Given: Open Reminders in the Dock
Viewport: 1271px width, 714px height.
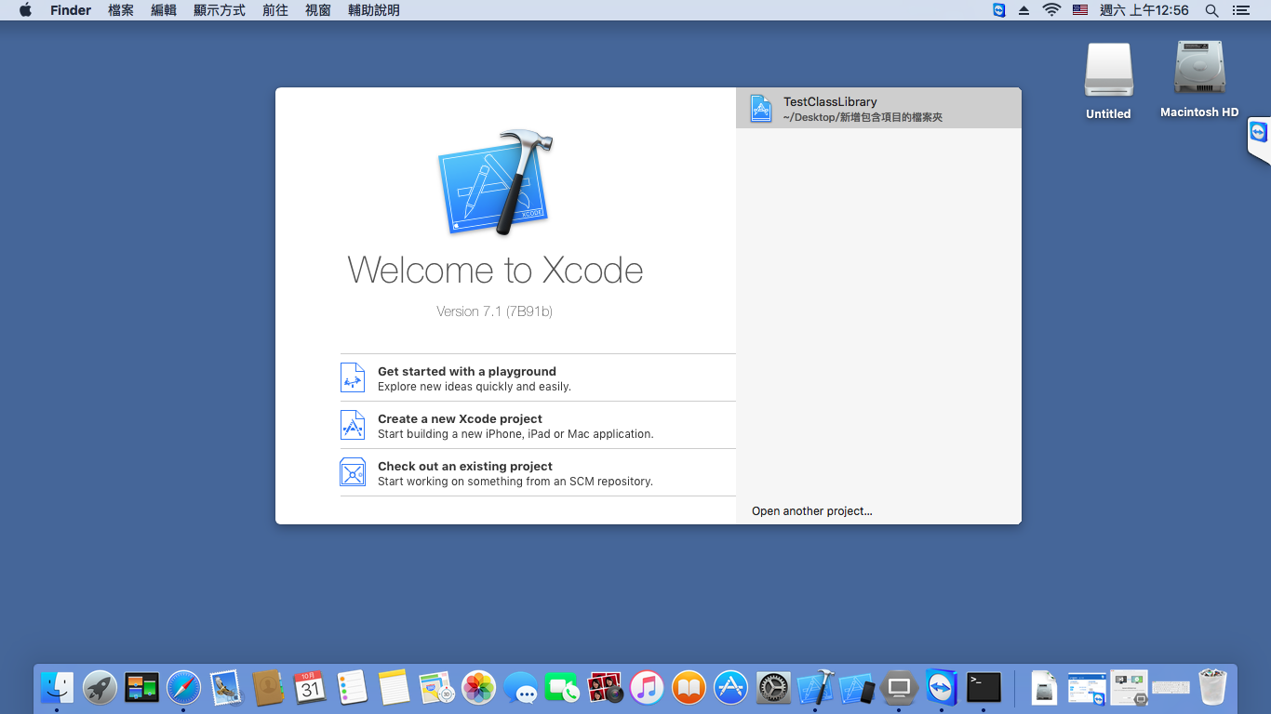Looking at the screenshot, I should pyautogui.click(x=353, y=688).
